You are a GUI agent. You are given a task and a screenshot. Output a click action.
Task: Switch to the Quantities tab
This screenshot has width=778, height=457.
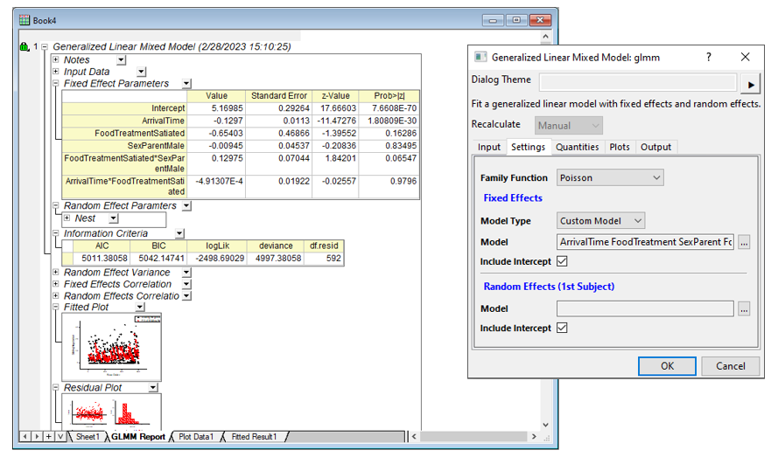[x=577, y=147]
